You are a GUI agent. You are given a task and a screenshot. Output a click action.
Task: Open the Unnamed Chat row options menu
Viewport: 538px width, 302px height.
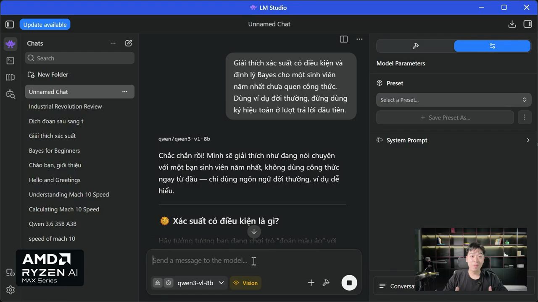pos(125,91)
